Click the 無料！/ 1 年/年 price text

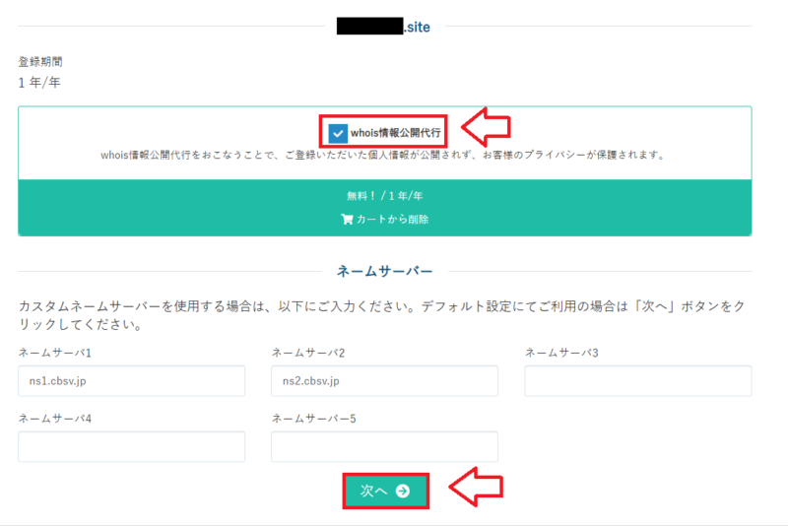[x=385, y=196]
